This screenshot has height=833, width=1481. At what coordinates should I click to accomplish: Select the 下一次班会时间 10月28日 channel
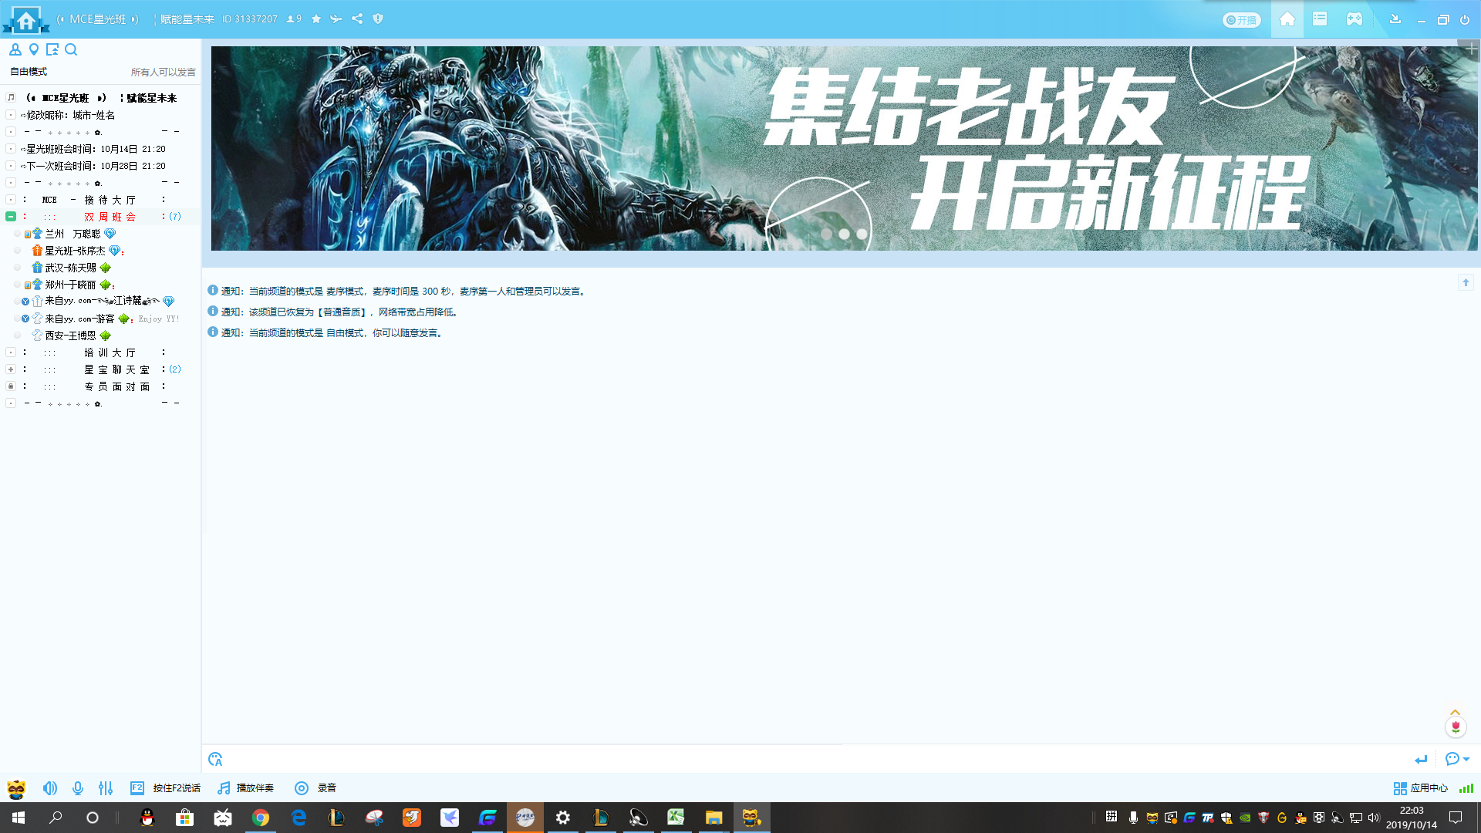100,166
